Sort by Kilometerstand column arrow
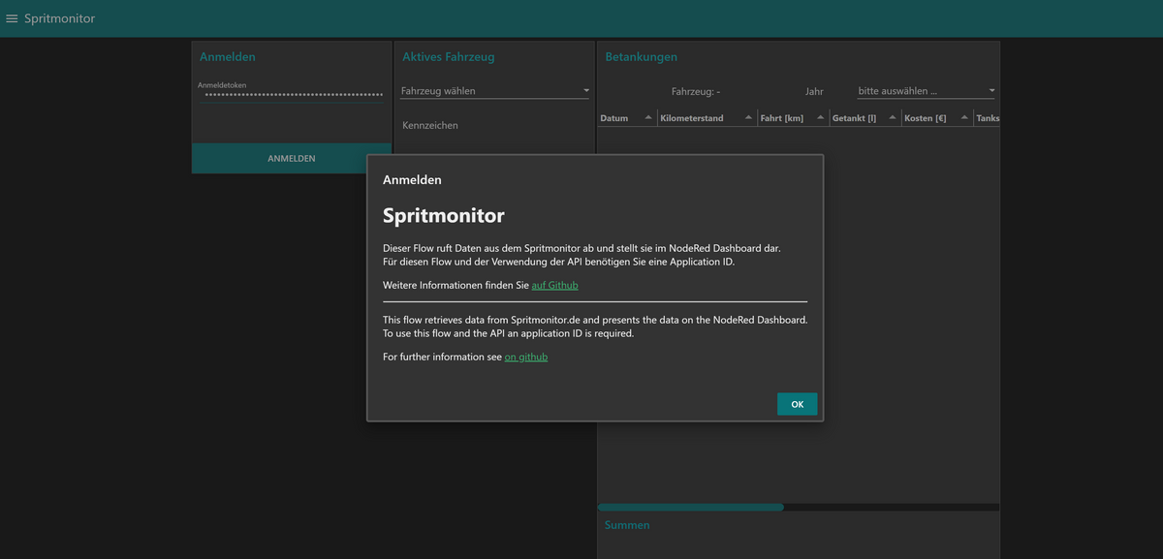Image resolution: width=1163 pixels, height=559 pixels. (748, 118)
